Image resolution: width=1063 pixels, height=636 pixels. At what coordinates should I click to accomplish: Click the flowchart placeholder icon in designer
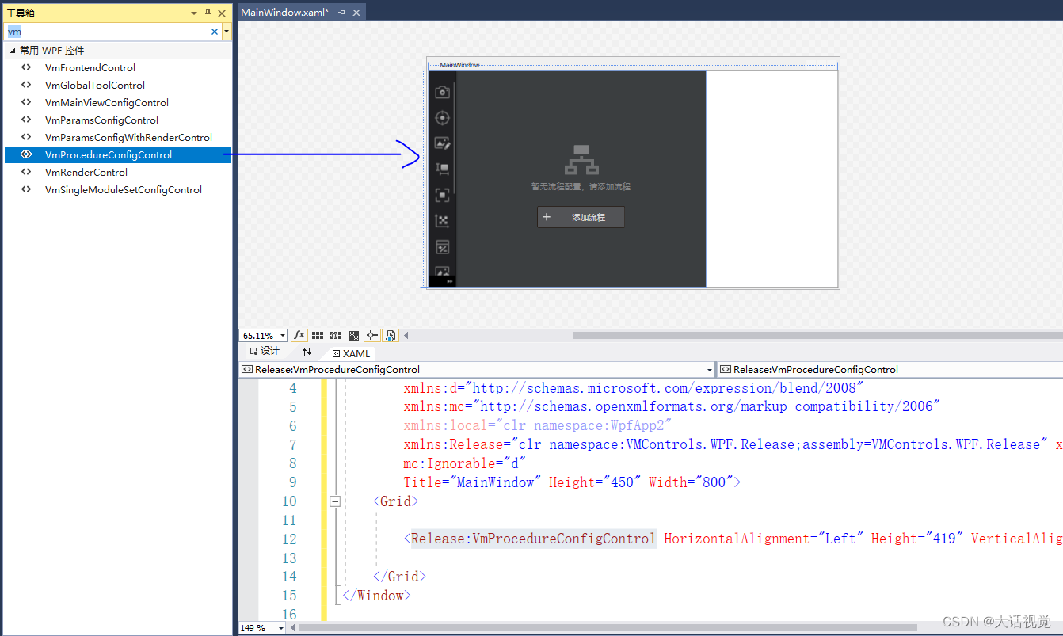581,160
